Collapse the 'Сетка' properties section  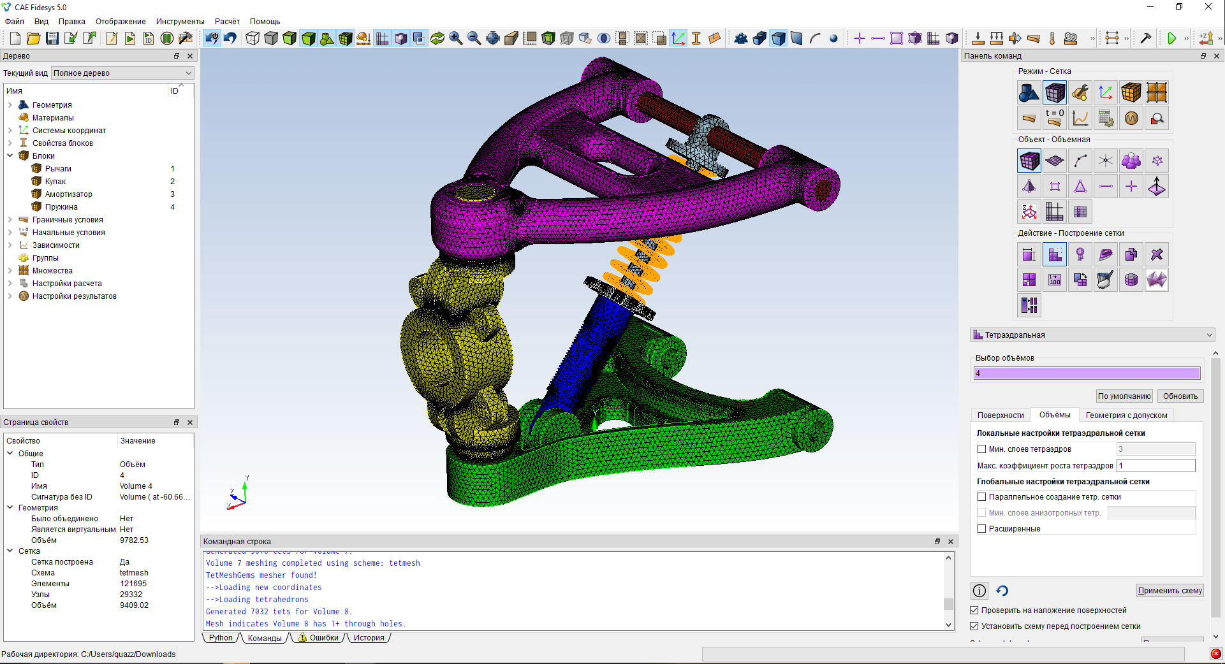[10, 551]
